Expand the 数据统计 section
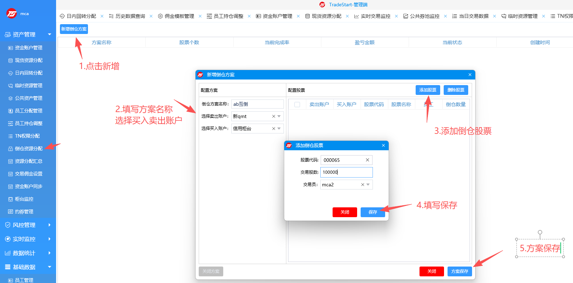The image size is (573, 283). point(49,253)
